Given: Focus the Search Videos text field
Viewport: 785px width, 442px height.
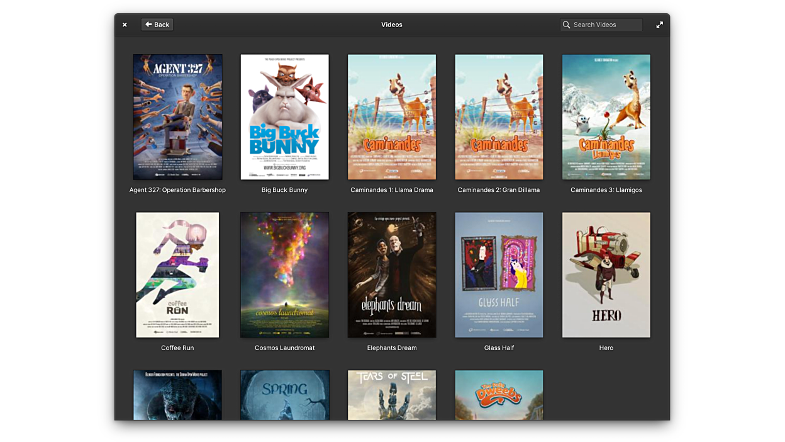Looking at the screenshot, I should point(605,25).
